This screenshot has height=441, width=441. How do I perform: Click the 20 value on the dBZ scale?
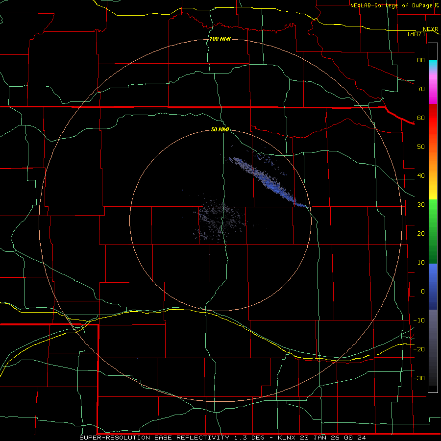coord(421,234)
